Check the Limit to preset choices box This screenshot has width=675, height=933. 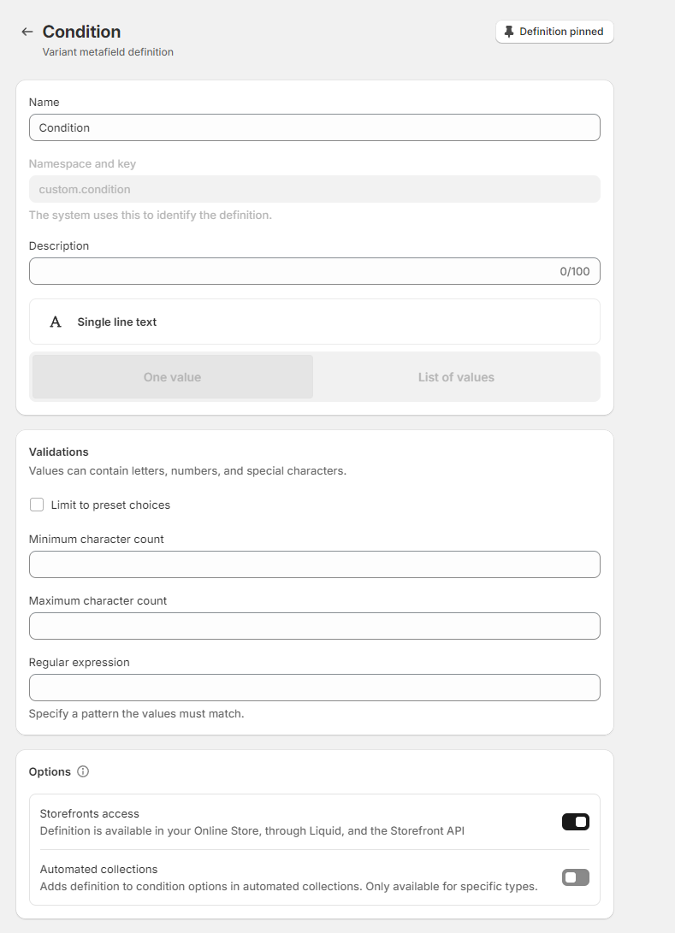coord(37,505)
